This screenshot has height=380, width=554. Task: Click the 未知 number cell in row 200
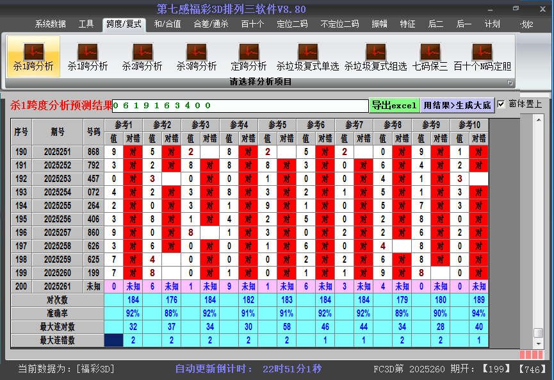point(94,286)
